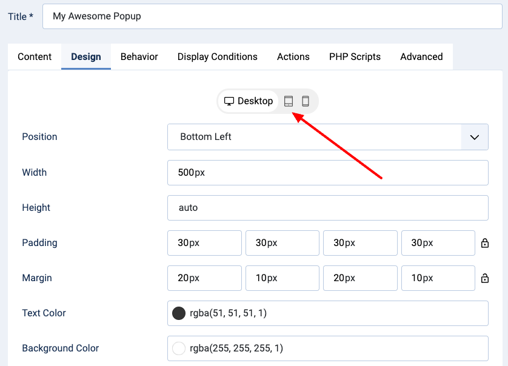The image size is (508, 366).
Task: Click the Text Color rgba(51, 51, 51, 1) value
Action: (228, 313)
